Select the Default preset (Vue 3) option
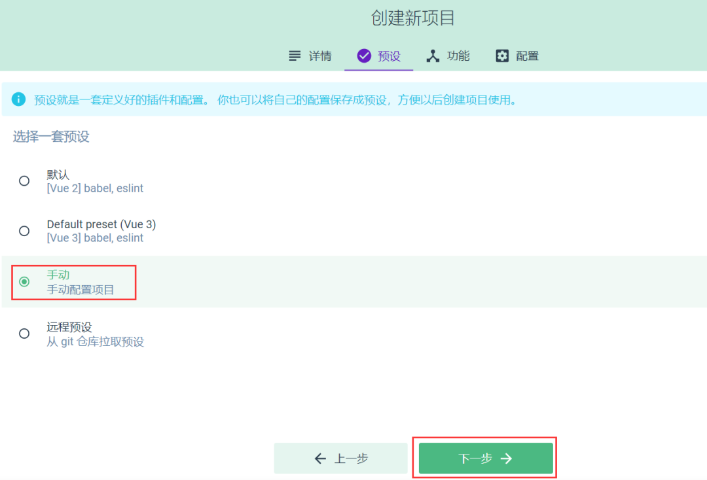 coord(24,231)
